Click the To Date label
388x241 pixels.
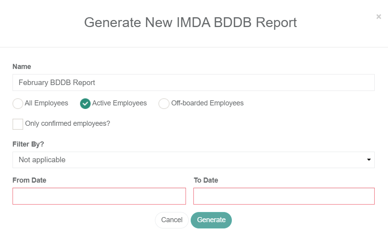[x=206, y=180]
